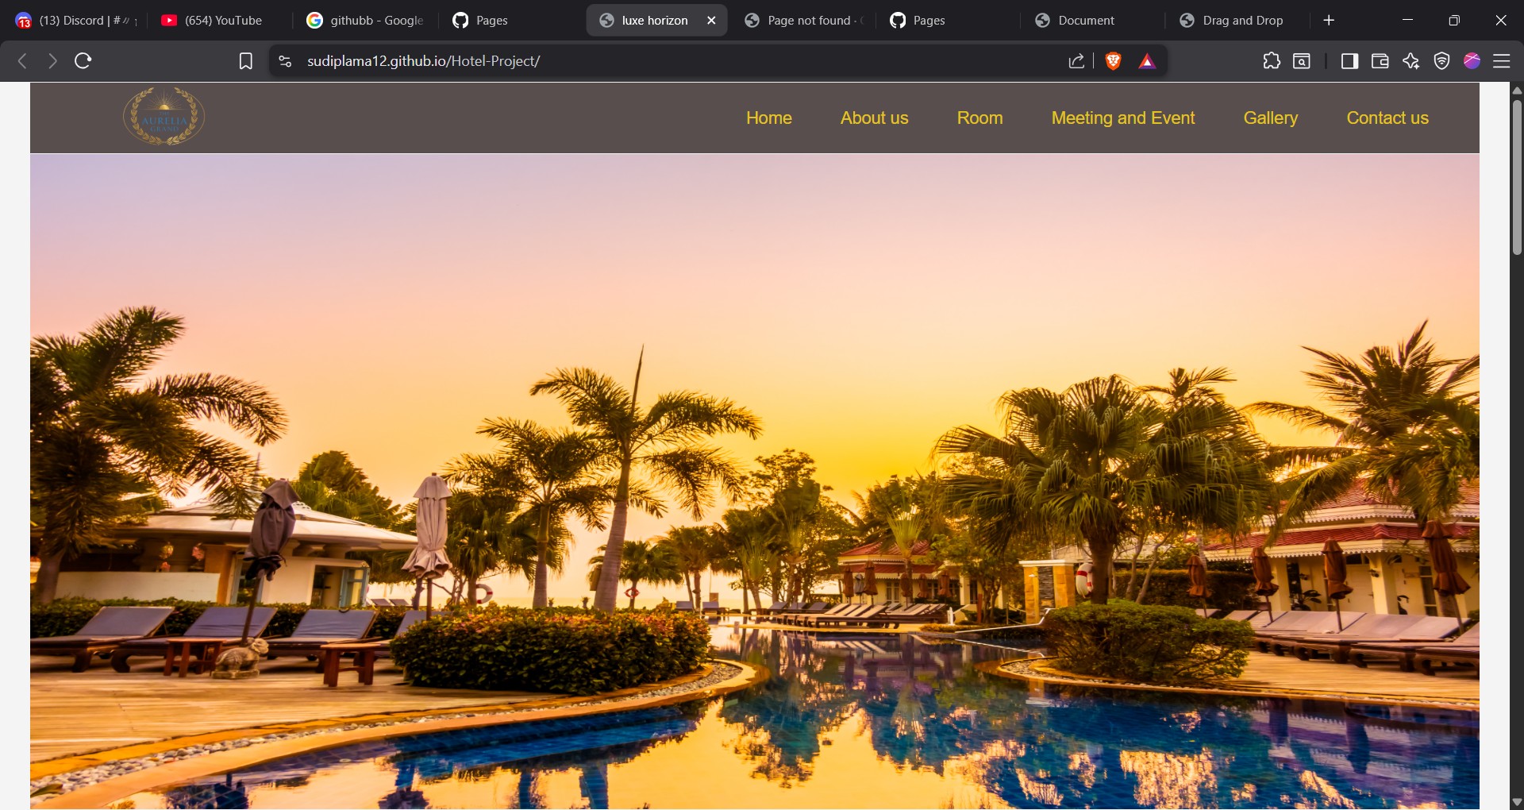Open site permissions in the address bar
1524x810 pixels.
(x=283, y=61)
